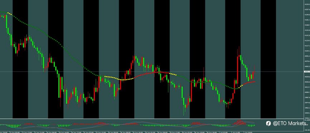Select the tall red breakout candle at the 4091 level

point(238,69)
